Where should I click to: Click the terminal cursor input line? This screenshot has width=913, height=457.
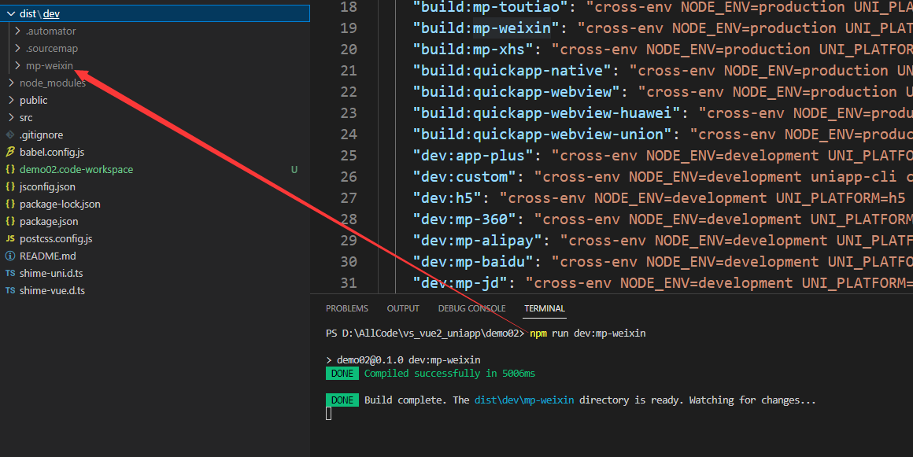click(328, 413)
